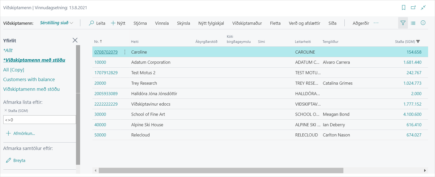Image resolution: width=435 pixels, height=177 pixels.
Task: Open Staða (SGM) column filter dropdown
Action: (418, 42)
